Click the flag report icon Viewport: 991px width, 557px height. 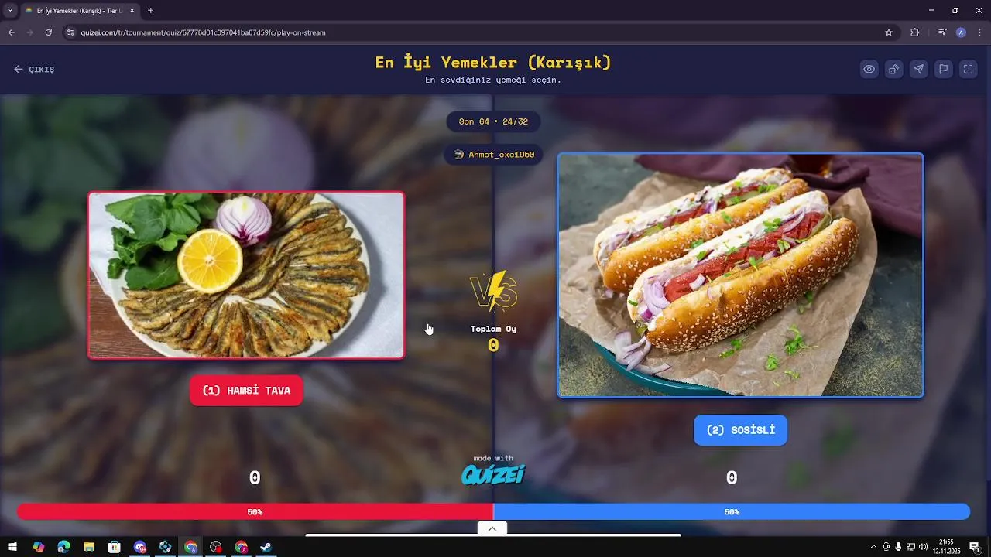[944, 69]
